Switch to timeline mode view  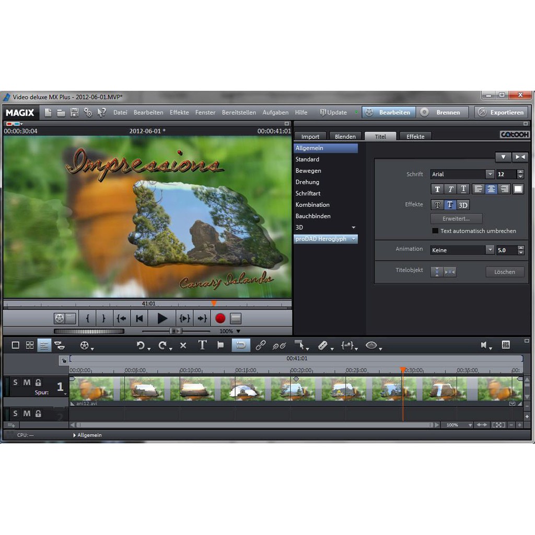point(44,345)
